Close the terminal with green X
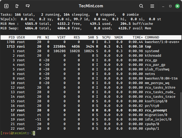This screenshot has width=182, height=138. point(177,6)
